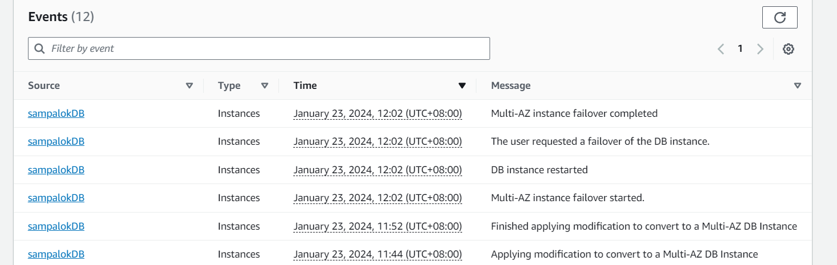Open the events table settings gear
The image size is (837, 265).
point(788,49)
